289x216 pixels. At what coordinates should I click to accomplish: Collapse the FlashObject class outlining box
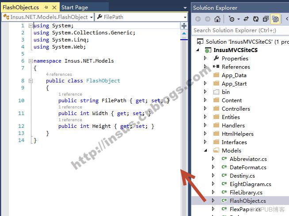30,81
